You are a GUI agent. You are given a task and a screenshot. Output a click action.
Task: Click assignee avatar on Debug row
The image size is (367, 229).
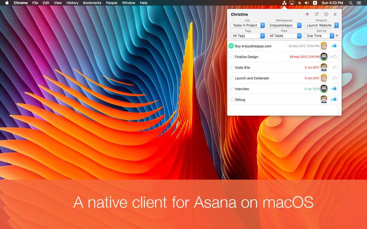324,99
